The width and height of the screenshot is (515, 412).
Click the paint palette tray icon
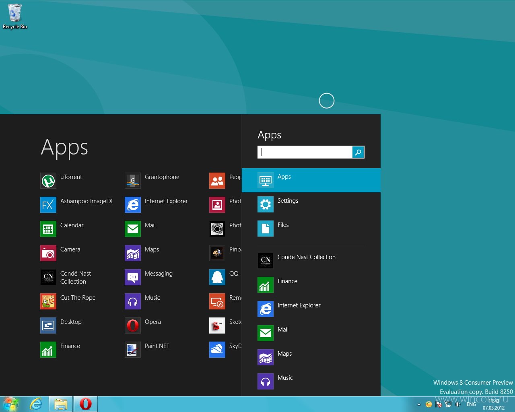click(x=429, y=404)
